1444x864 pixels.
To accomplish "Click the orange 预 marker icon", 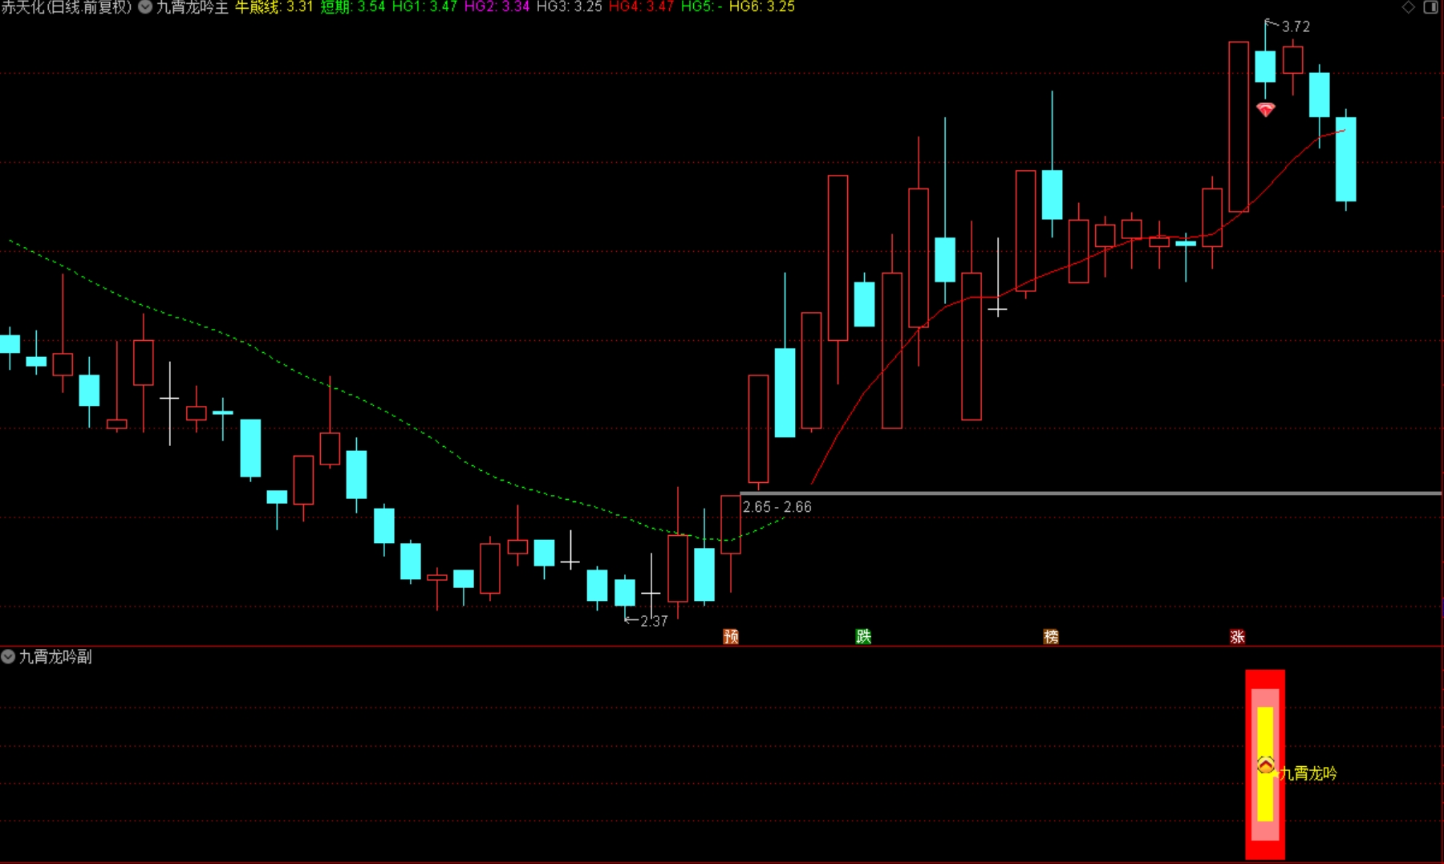I will pyautogui.click(x=731, y=637).
